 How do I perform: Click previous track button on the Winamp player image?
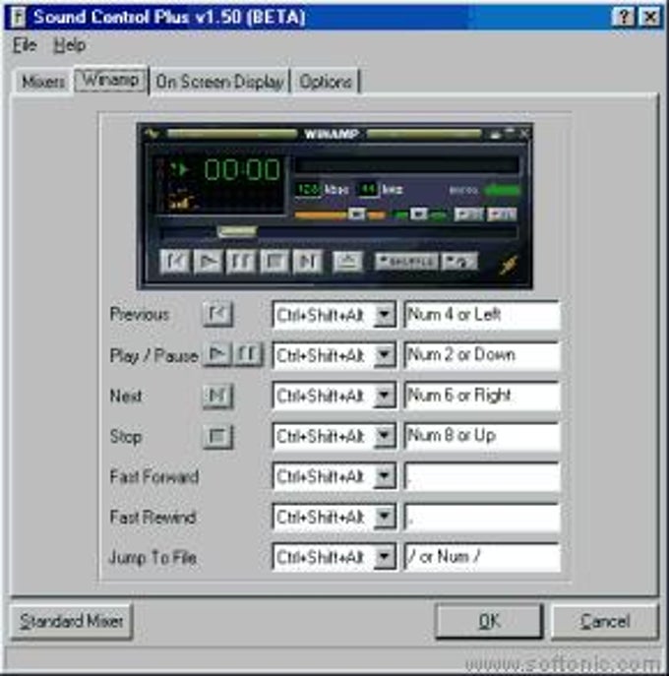click(174, 262)
